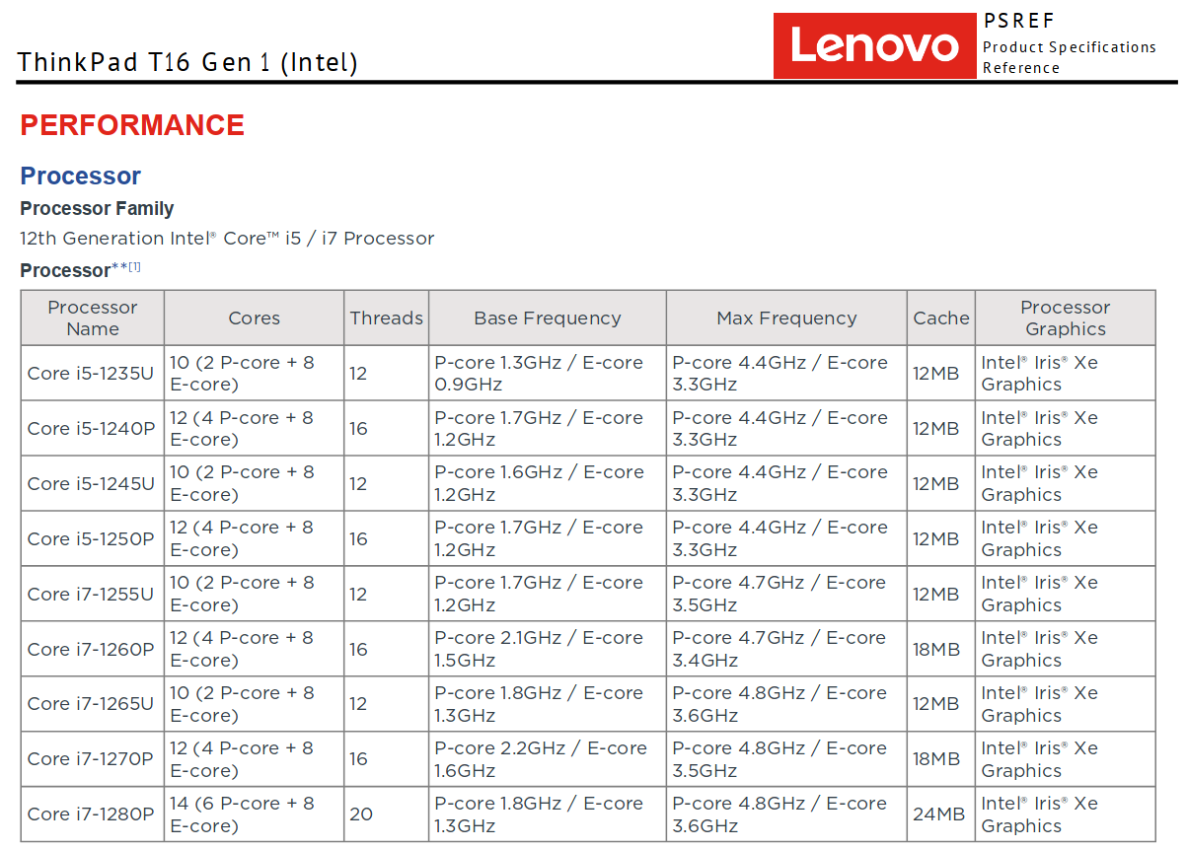Click PSREF Product Specifications Reference text
1187x849 pixels.
(1070, 45)
